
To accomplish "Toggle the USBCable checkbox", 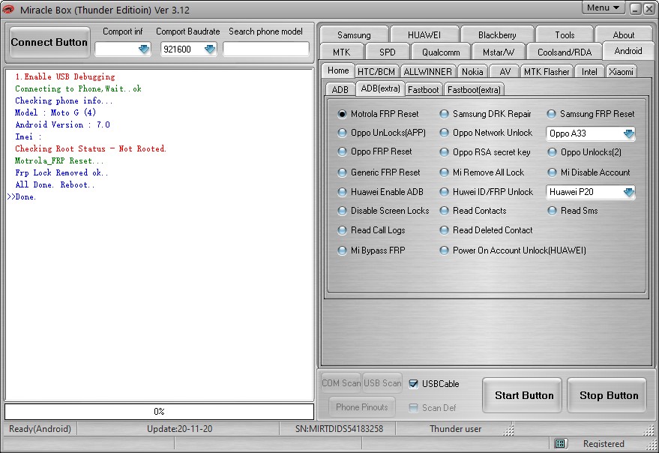I will pos(414,384).
